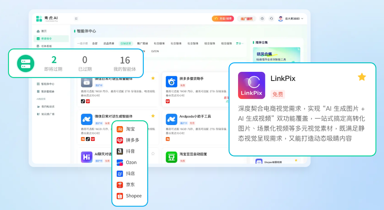This screenshot has height=210, width=384.
Task: Unfavorite the star on Andpods小助手工具 row's left card
Action: (x=153, y=116)
